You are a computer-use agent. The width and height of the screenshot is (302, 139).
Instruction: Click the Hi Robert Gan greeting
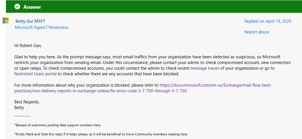(28, 46)
